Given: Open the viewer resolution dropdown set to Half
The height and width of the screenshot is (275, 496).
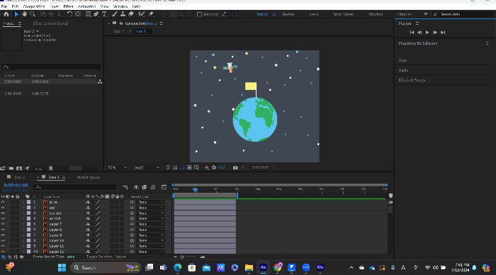Looking at the screenshot, I should coord(147,167).
